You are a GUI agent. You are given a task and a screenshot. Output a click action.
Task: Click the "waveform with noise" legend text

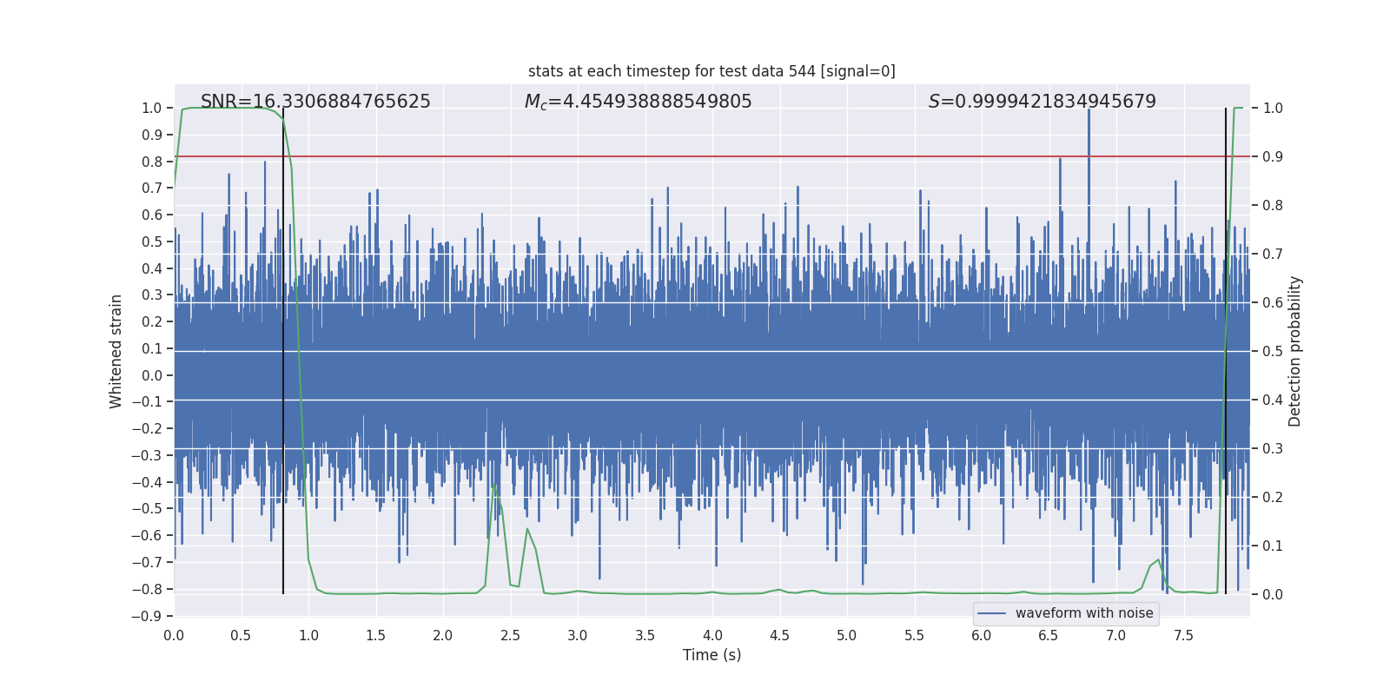tap(1084, 613)
